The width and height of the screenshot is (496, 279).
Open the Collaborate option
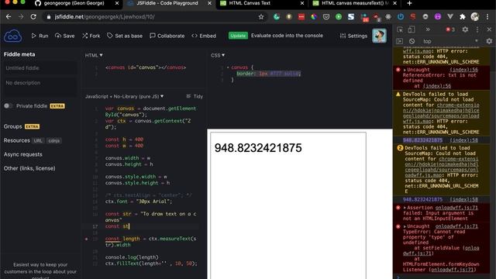[167, 36]
